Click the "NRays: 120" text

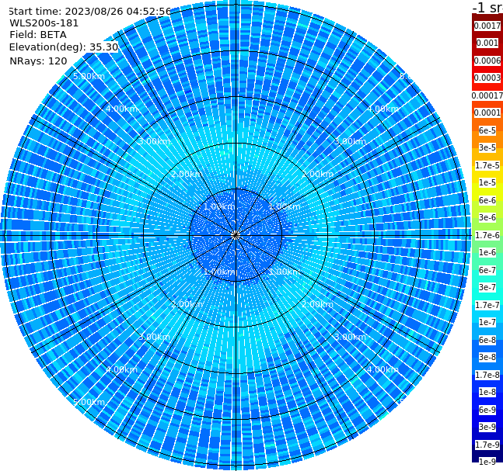[38, 61]
